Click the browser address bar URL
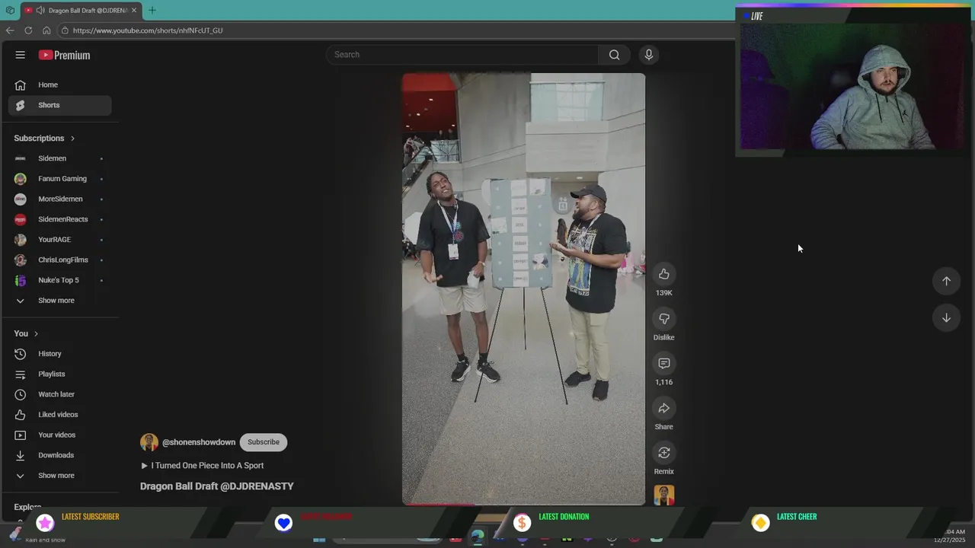 (x=148, y=30)
